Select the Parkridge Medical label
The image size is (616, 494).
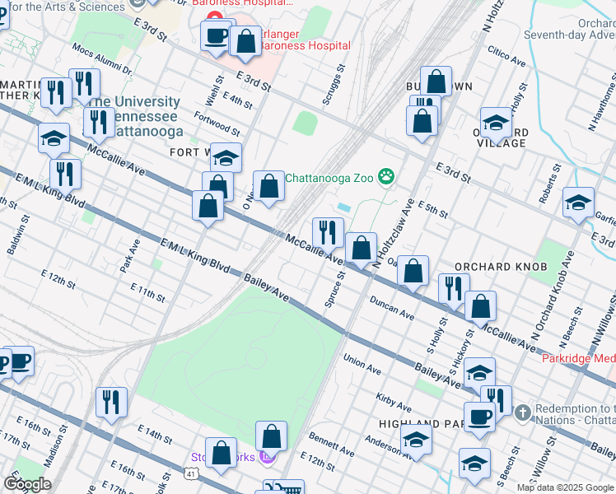point(579,358)
